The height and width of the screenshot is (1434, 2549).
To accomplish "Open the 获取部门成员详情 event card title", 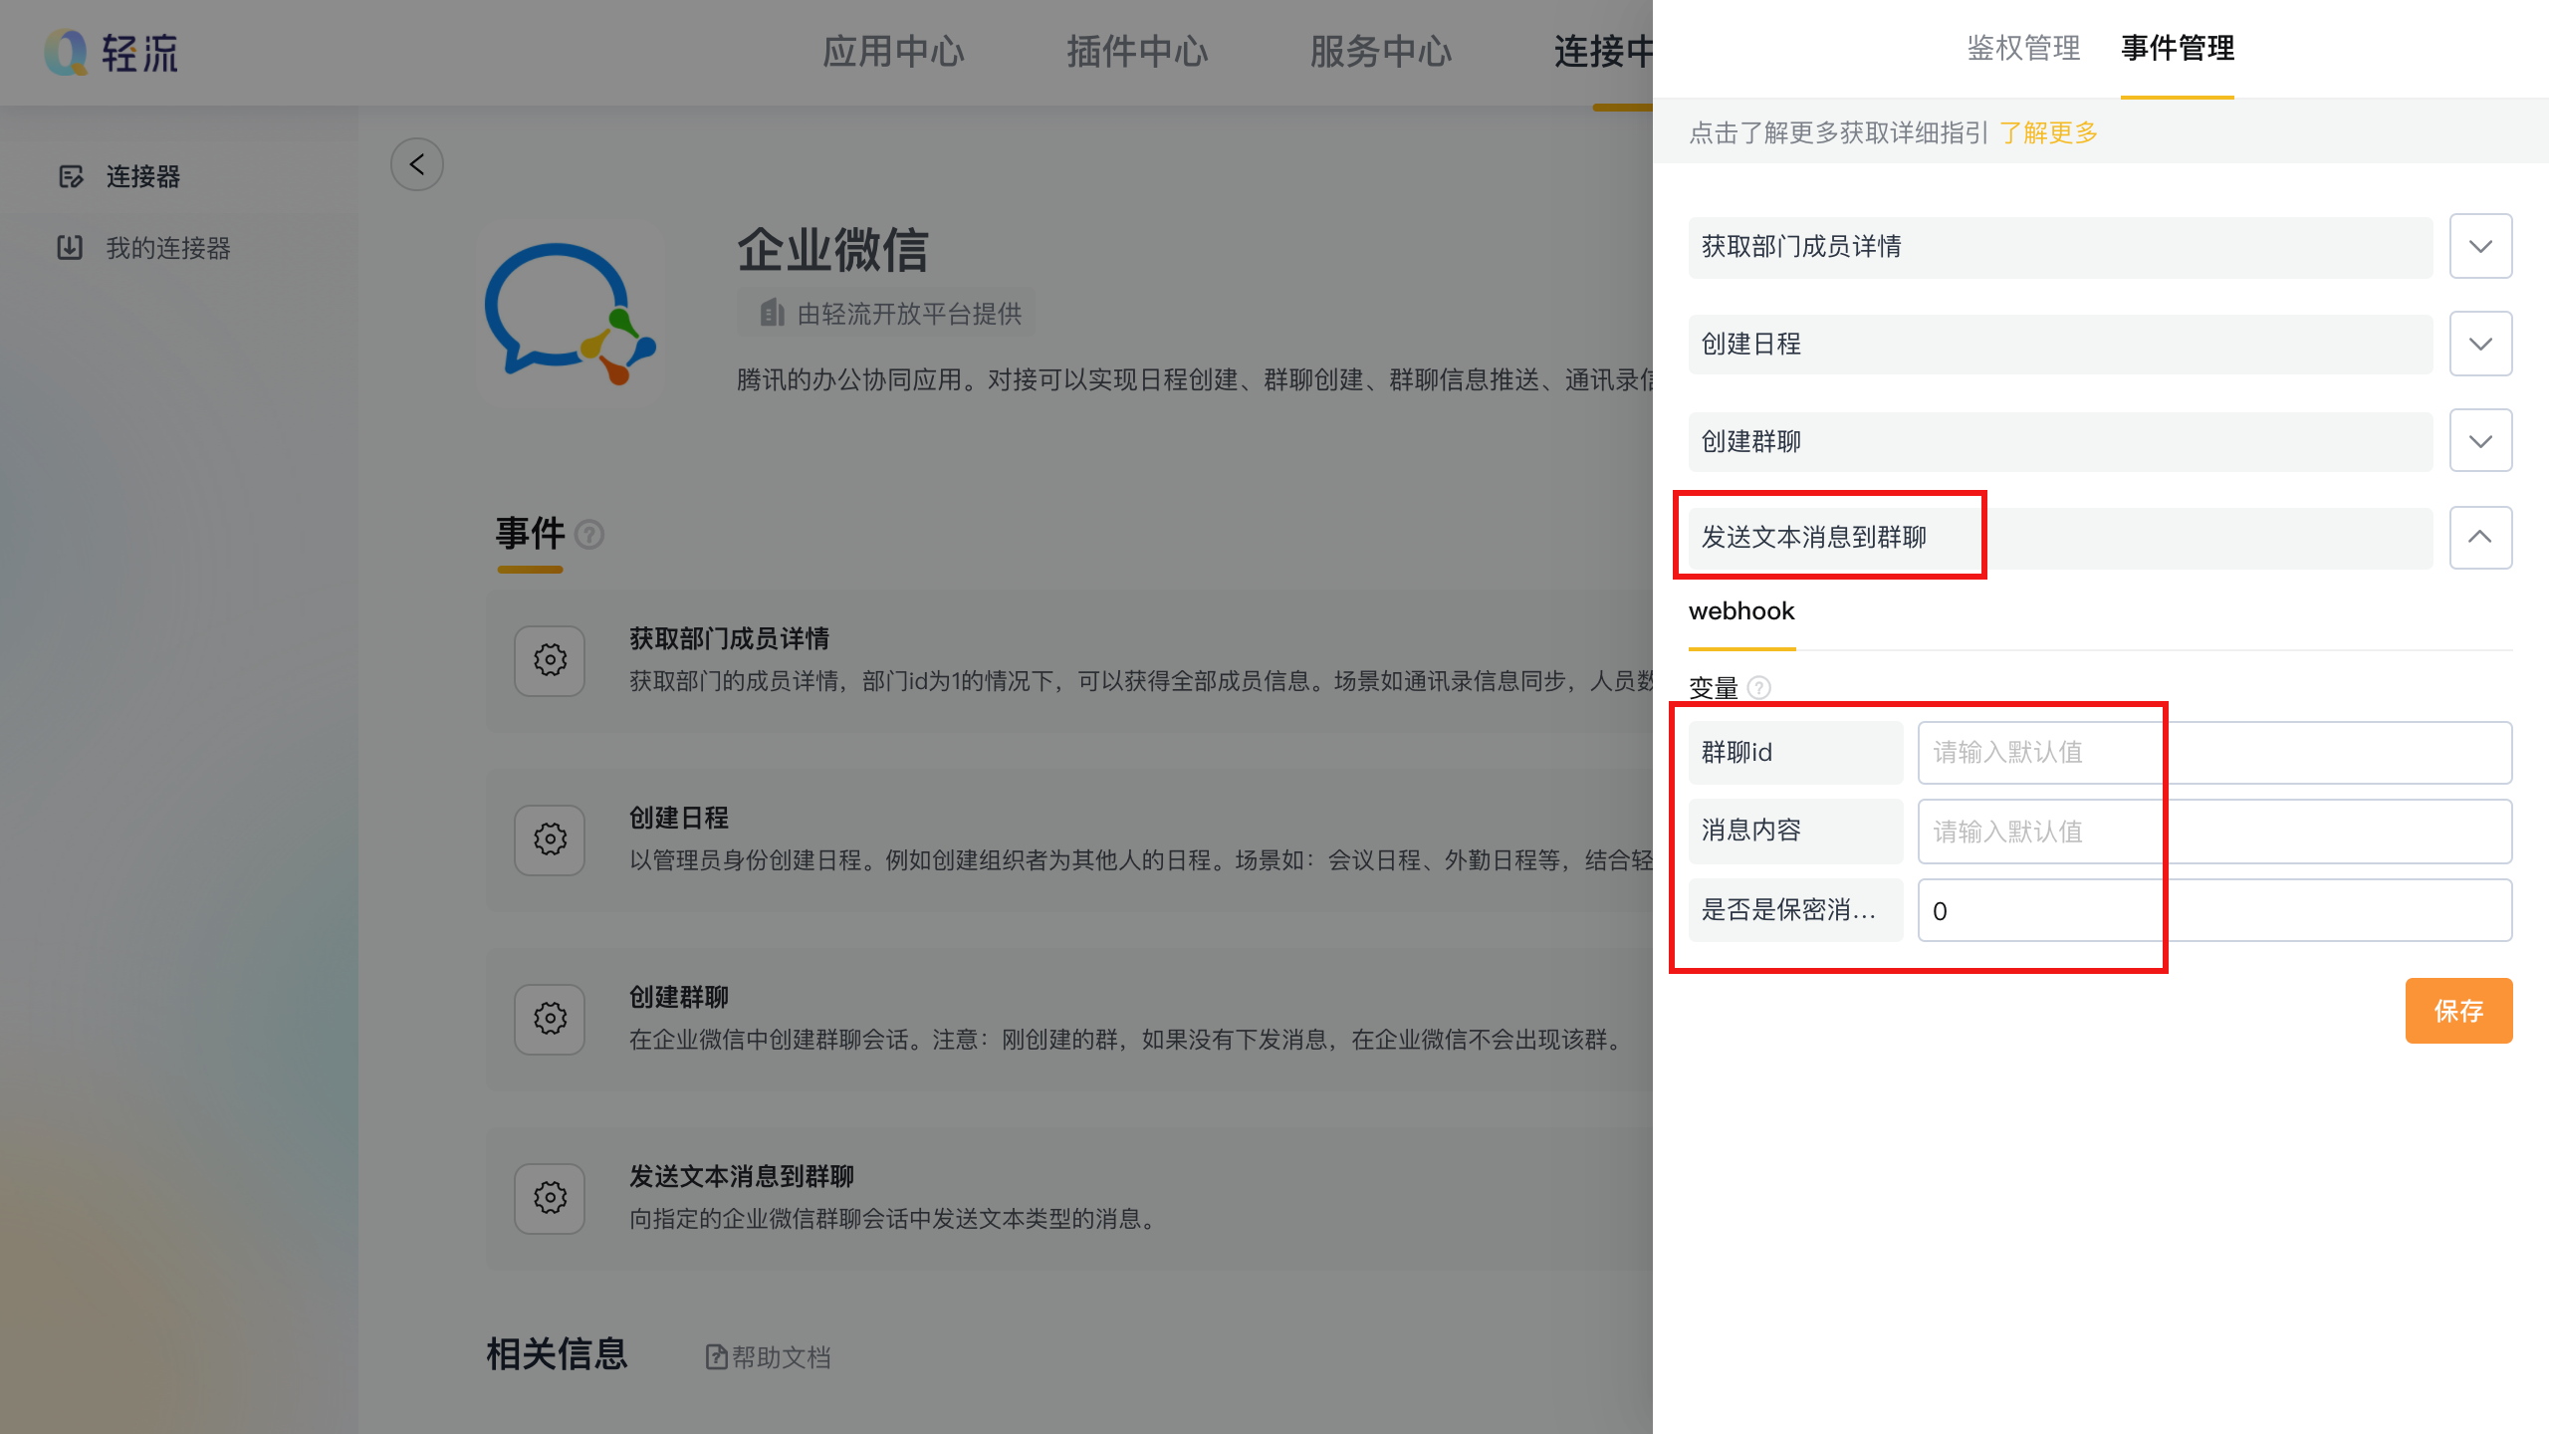I will (x=729, y=638).
